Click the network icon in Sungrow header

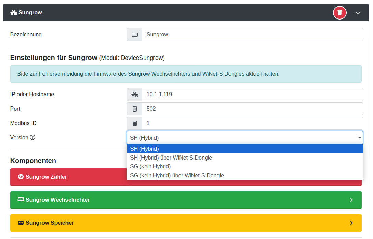(x=14, y=13)
